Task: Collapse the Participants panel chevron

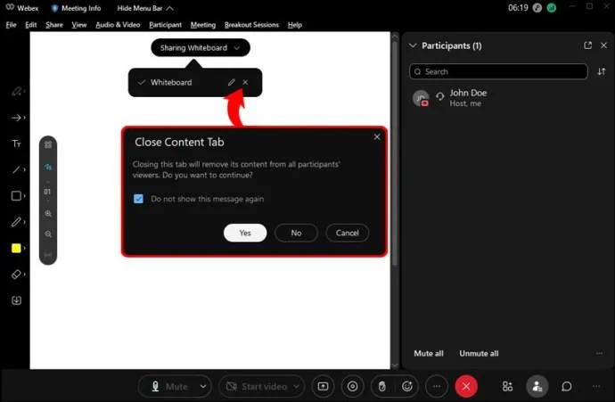Action: (x=413, y=45)
